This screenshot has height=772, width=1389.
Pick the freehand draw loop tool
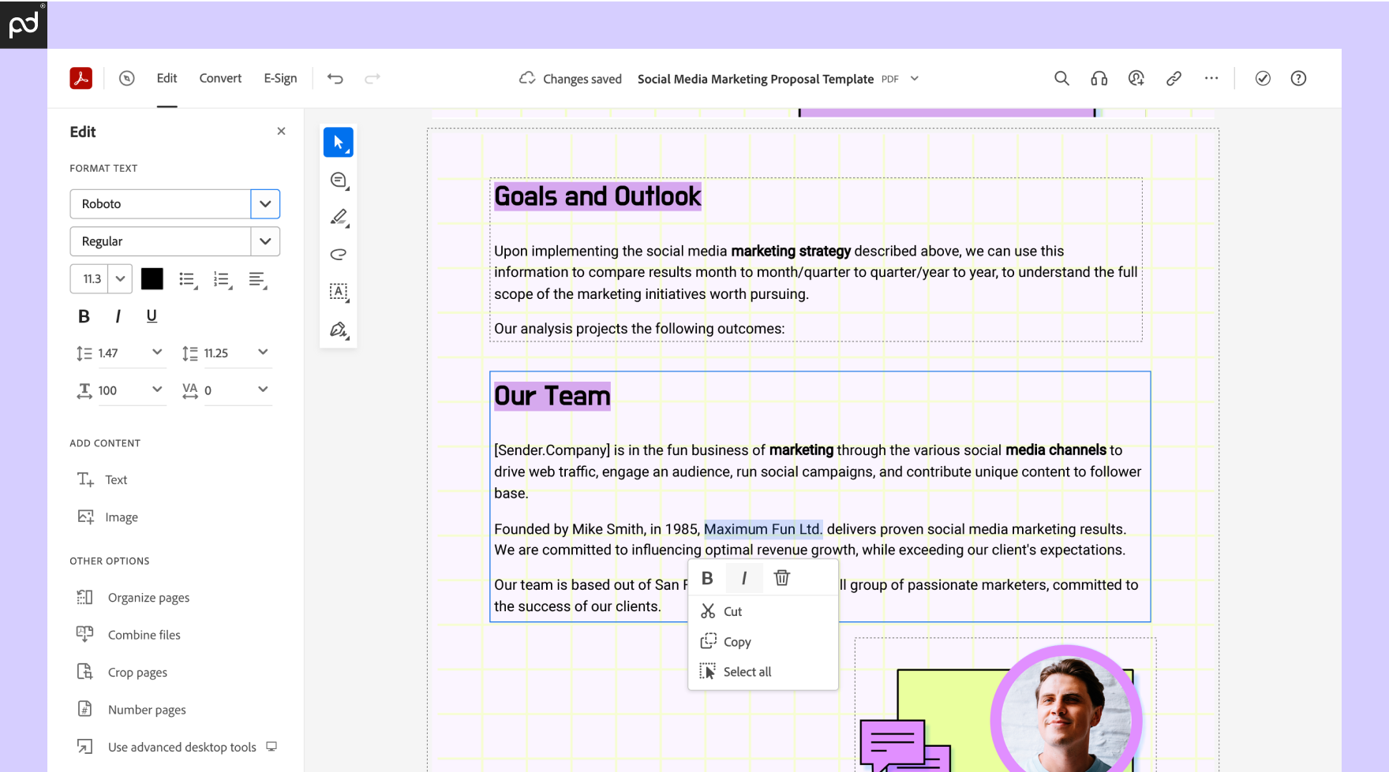pyautogui.click(x=339, y=254)
